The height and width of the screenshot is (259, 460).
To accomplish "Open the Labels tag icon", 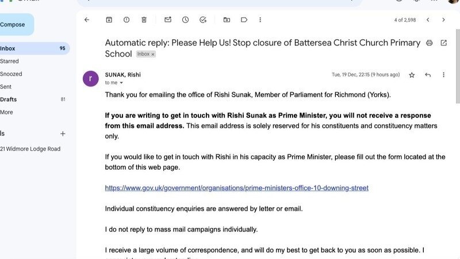I will [244, 20].
